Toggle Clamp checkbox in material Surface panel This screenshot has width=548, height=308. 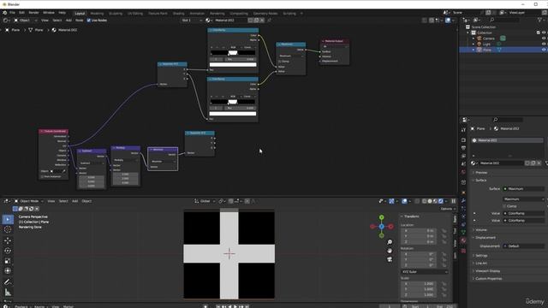(504, 206)
